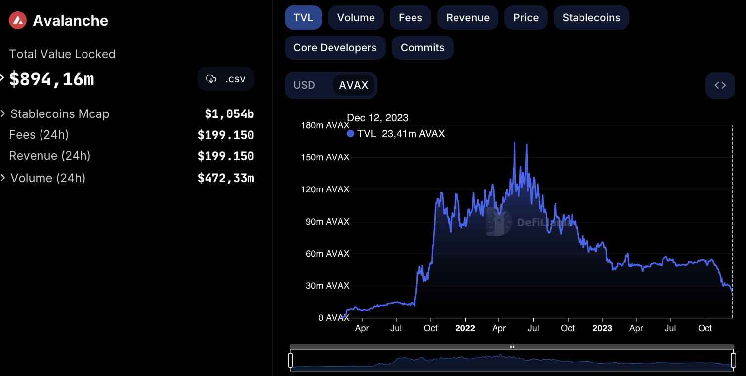The width and height of the screenshot is (746, 376).
Task: Click the Revenue (24h) label
Action: point(50,156)
